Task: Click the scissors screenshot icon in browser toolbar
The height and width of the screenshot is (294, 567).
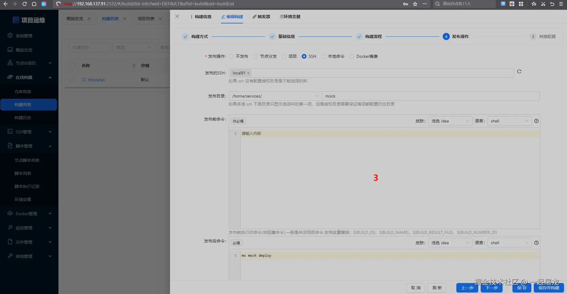Action: point(543,4)
